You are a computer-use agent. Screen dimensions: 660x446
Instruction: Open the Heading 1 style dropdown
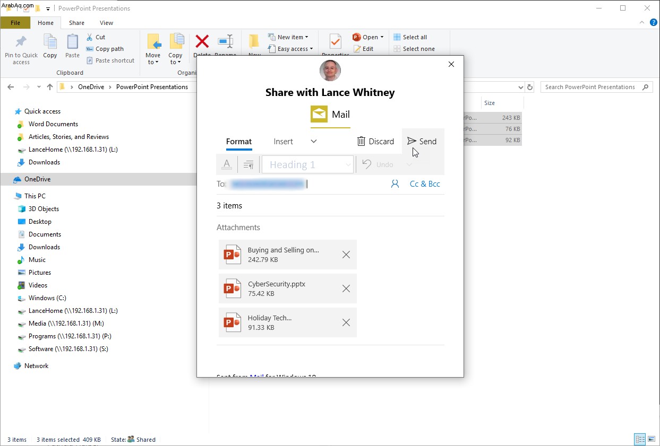[x=307, y=164]
